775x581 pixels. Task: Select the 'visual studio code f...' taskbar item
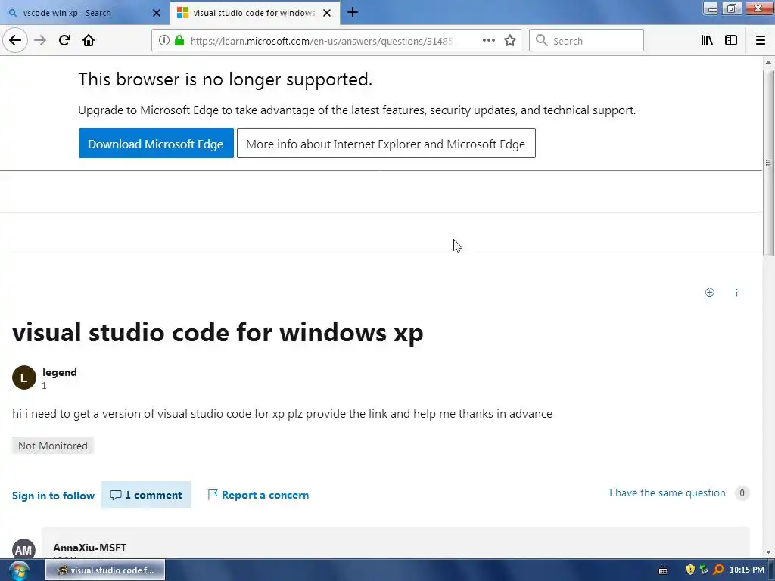105,570
